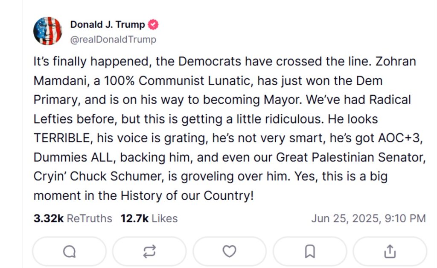Viewport: 437px width, 268px height.
Task: Open the profile via the flag avatar
Action: 48,31
